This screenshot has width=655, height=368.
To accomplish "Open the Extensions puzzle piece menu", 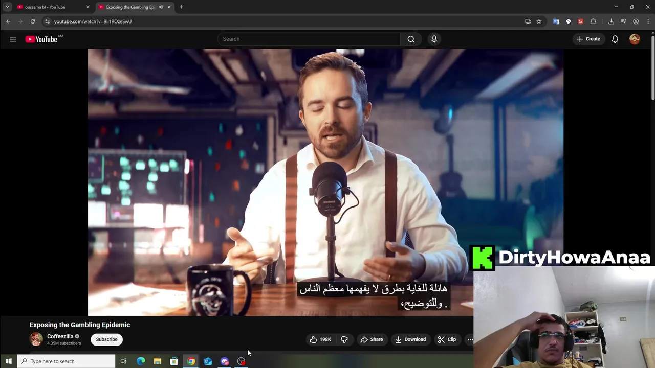I will pyautogui.click(x=593, y=21).
